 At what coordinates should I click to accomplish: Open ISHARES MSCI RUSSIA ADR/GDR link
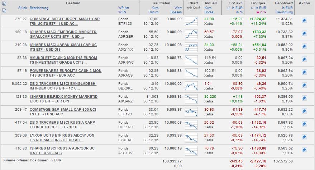(62, 151)
